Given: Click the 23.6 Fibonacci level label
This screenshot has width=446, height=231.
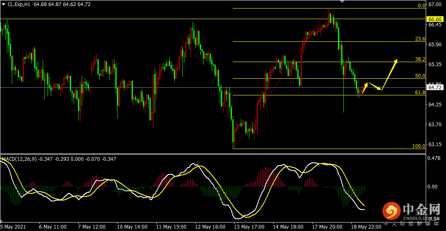Looking at the screenshot, I should point(420,39).
